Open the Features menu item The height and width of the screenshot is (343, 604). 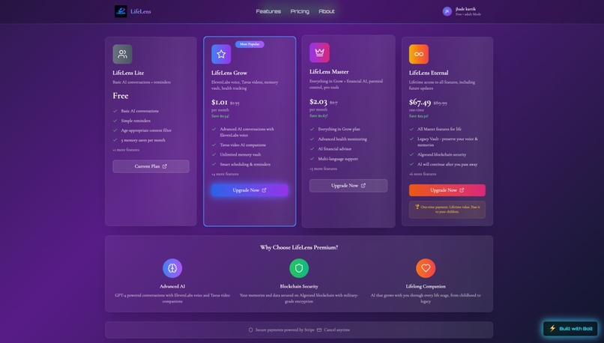[x=268, y=11]
